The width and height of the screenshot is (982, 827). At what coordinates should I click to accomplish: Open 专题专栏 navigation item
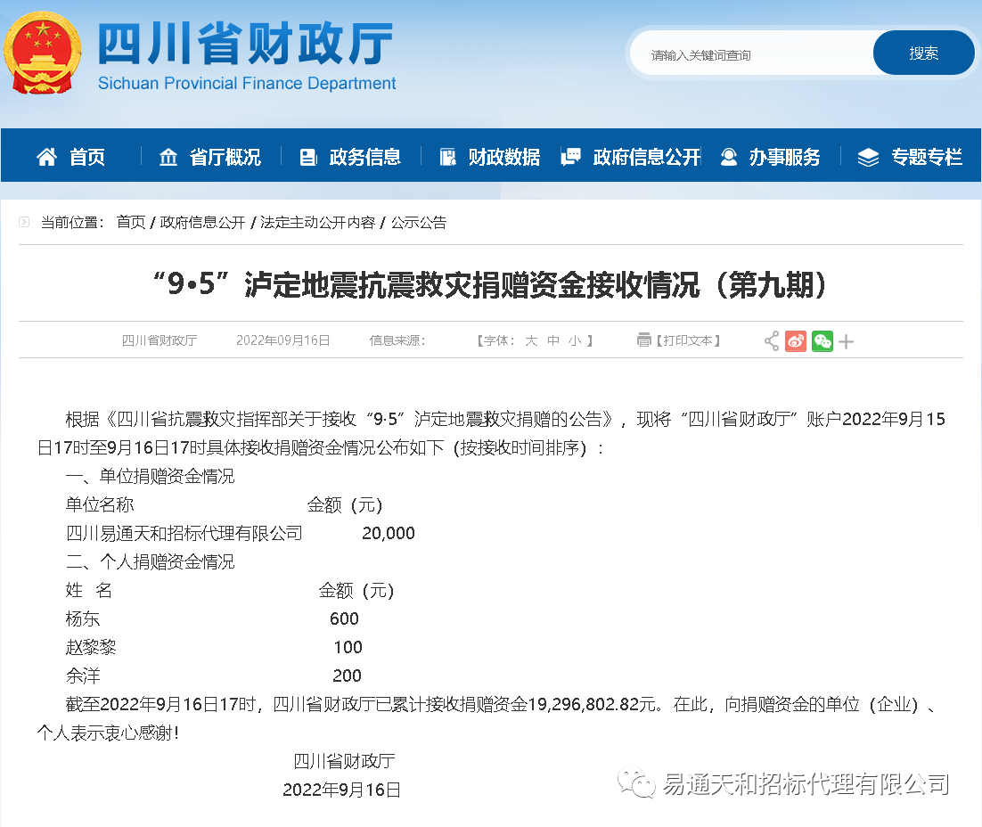pos(910,158)
